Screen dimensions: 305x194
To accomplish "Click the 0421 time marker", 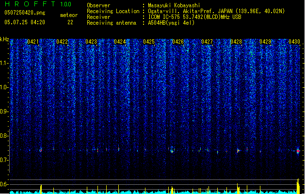I will pyautogui.click(x=33, y=42).
